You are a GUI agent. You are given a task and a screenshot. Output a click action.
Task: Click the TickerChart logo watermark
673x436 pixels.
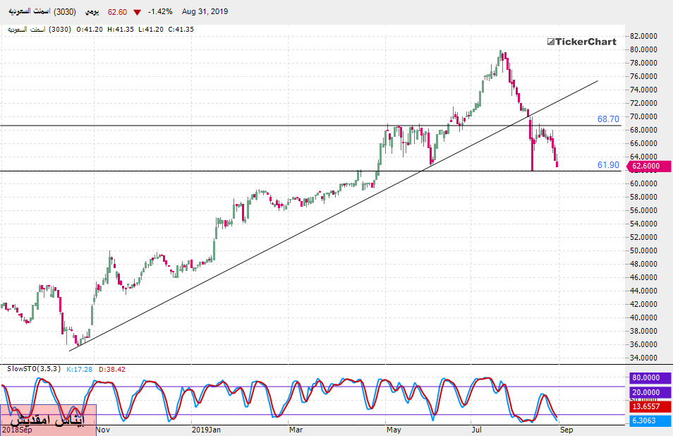581,42
